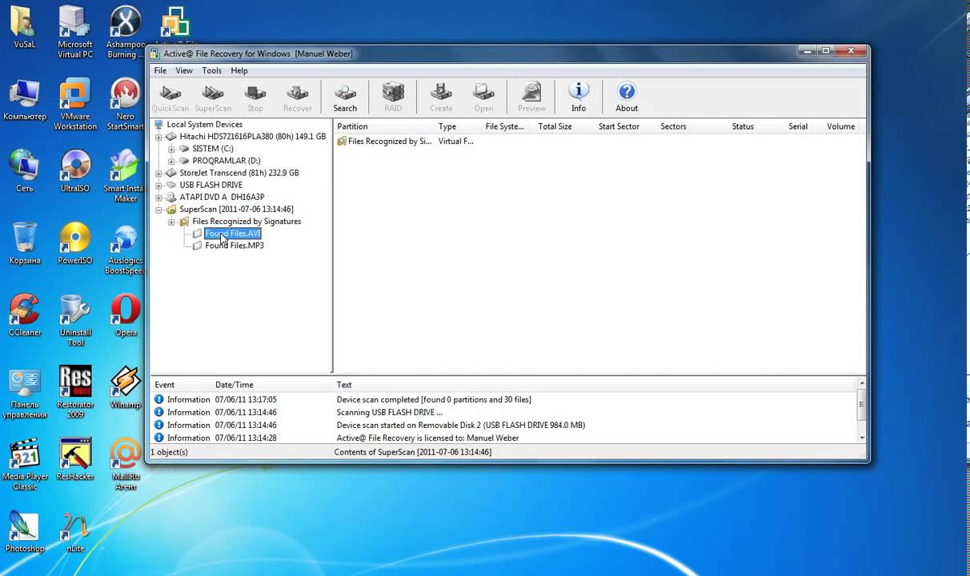The height and width of the screenshot is (576, 970).
Task: Expand the Hitachi HDS721616PLA380 drive node
Action: tap(158, 137)
